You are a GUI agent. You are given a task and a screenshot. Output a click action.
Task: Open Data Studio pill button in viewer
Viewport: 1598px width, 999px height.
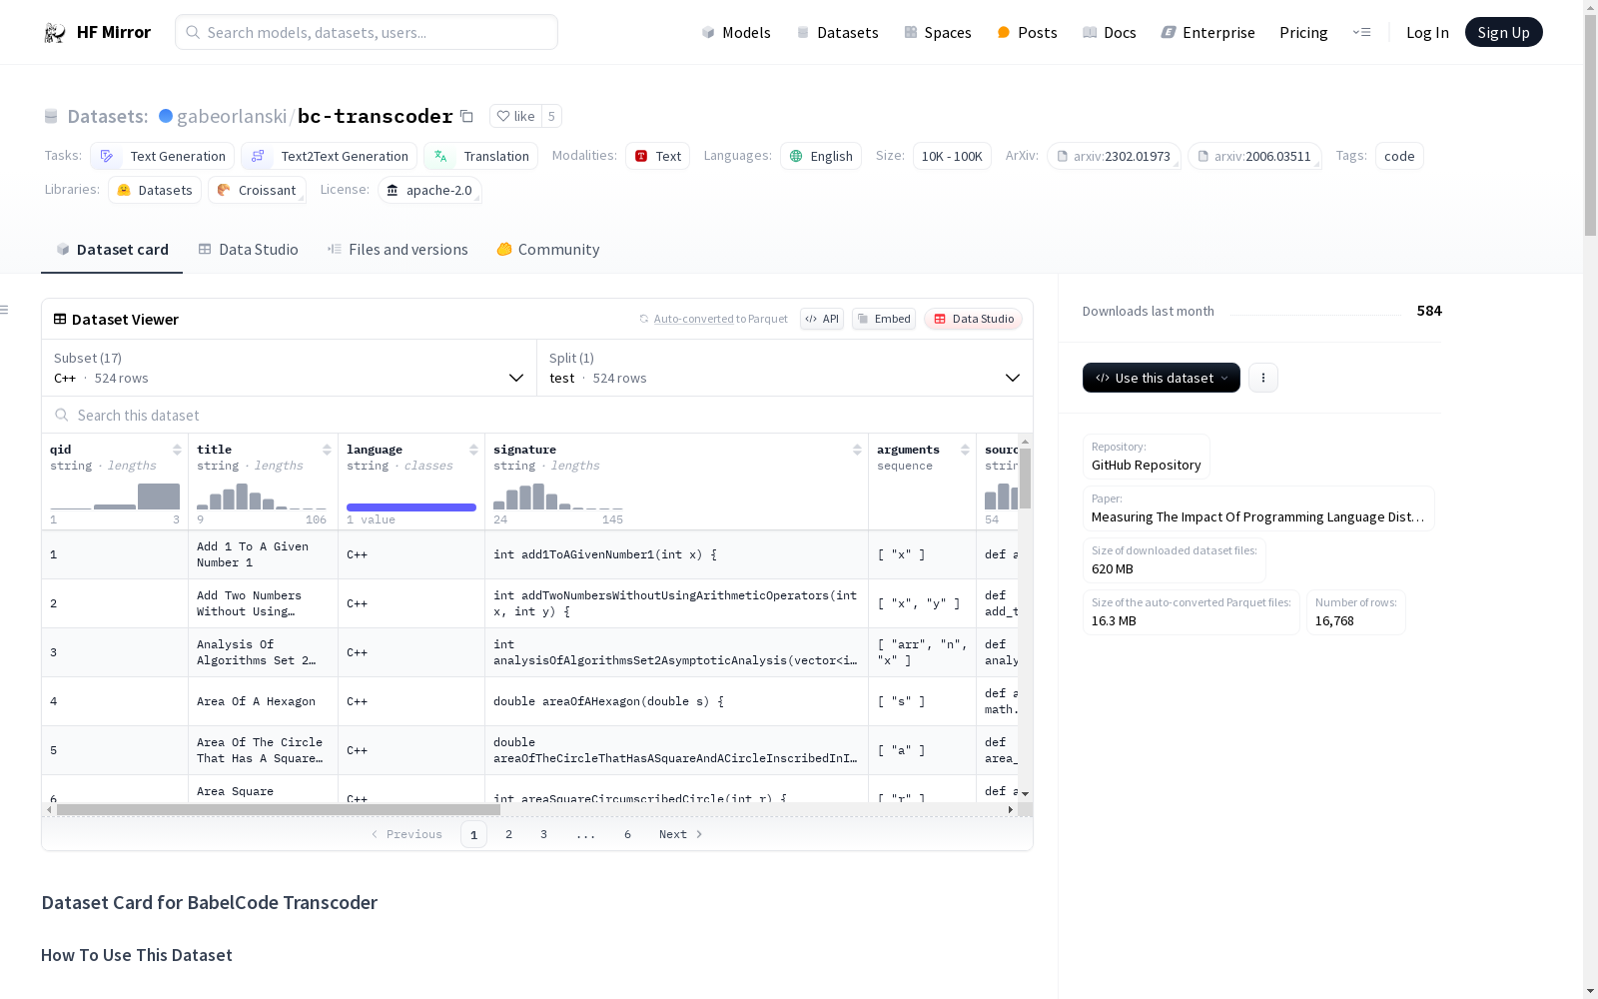point(973,319)
